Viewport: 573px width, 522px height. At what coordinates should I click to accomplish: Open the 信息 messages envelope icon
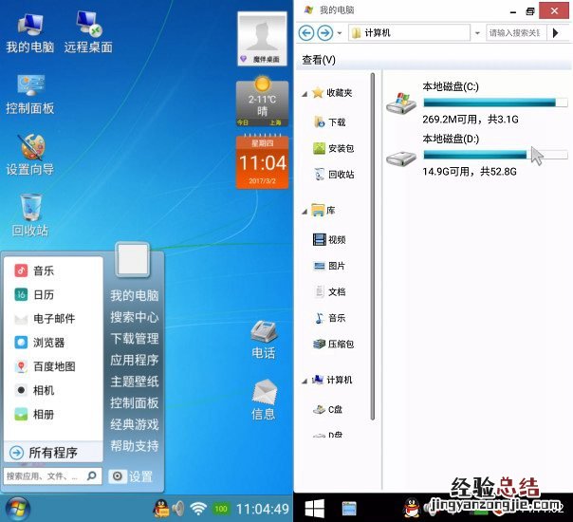pos(263,400)
